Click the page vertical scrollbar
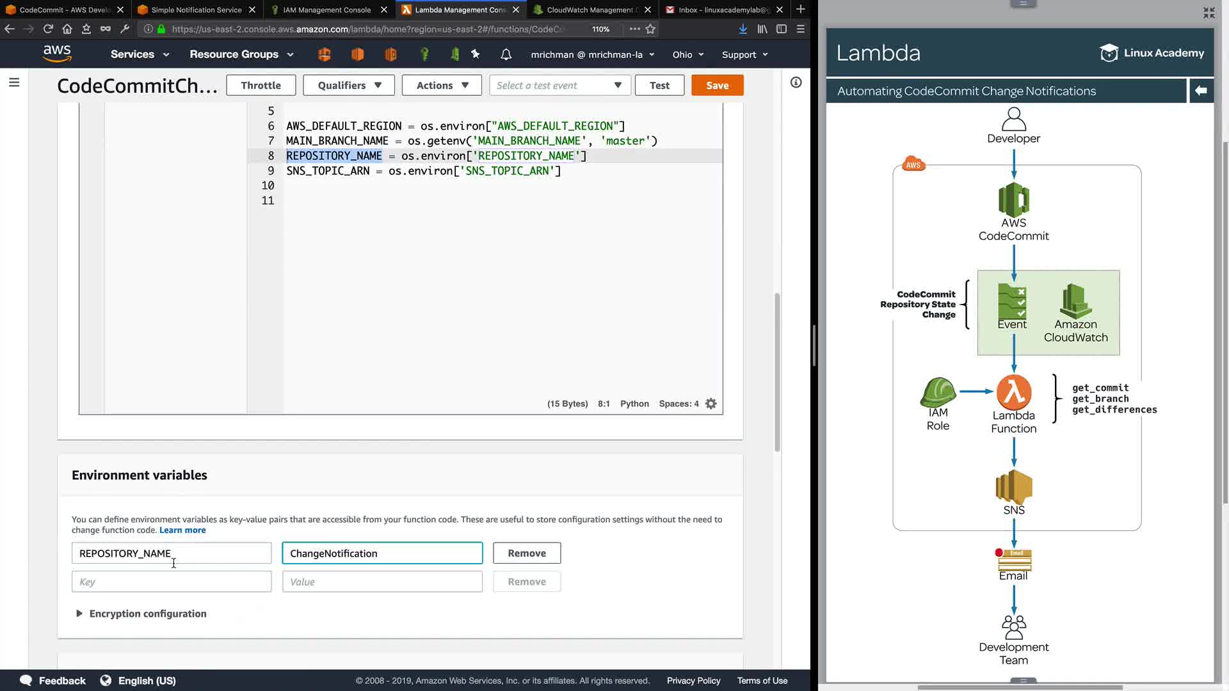The width and height of the screenshot is (1229, 691). [x=777, y=371]
